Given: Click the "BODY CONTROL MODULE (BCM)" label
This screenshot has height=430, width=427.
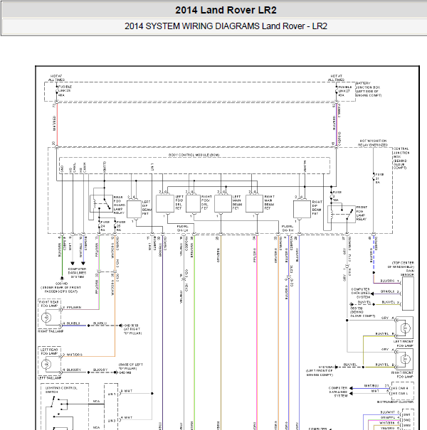Looking at the screenshot, I should click(x=194, y=155).
